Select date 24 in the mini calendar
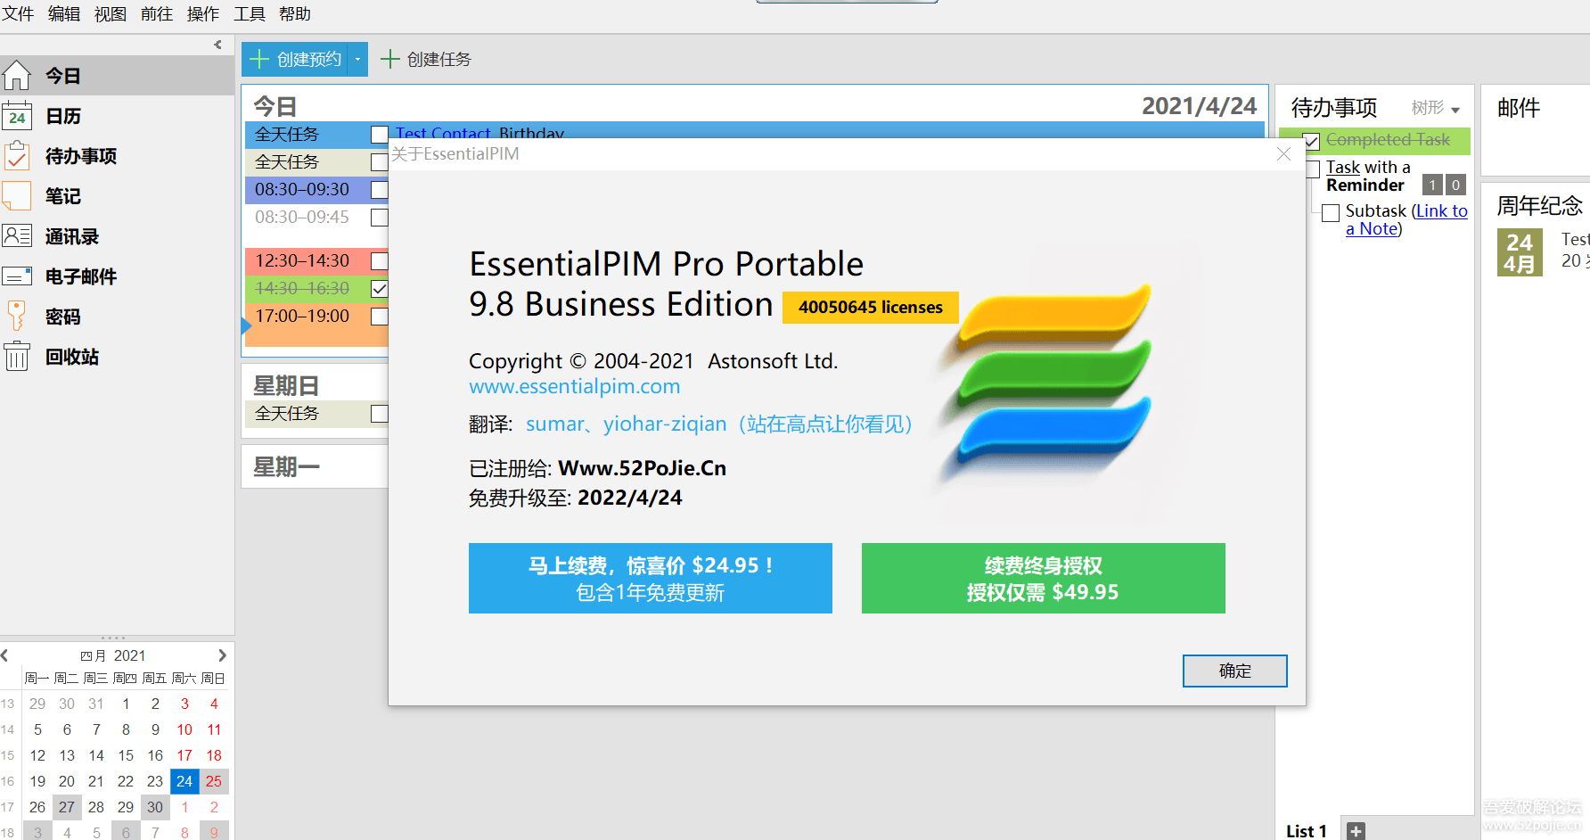1590x840 pixels. point(184,781)
